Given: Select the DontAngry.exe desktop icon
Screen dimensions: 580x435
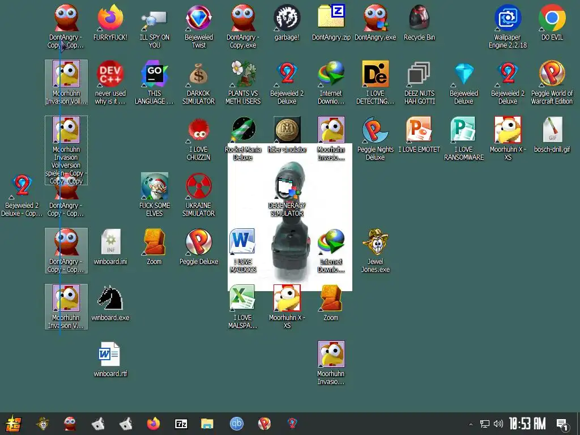Looking at the screenshot, I should (x=375, y=23).
